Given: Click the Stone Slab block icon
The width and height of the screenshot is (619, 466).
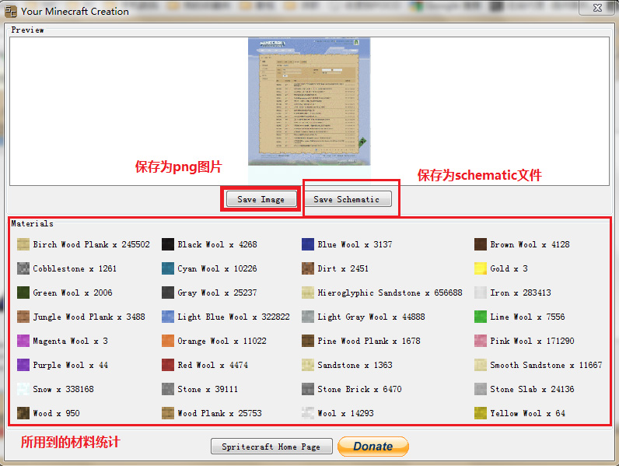Looking at the screenshot, I should pos(481,389).
